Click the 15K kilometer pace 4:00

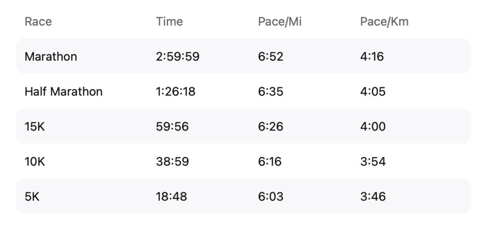coord(373,127)
